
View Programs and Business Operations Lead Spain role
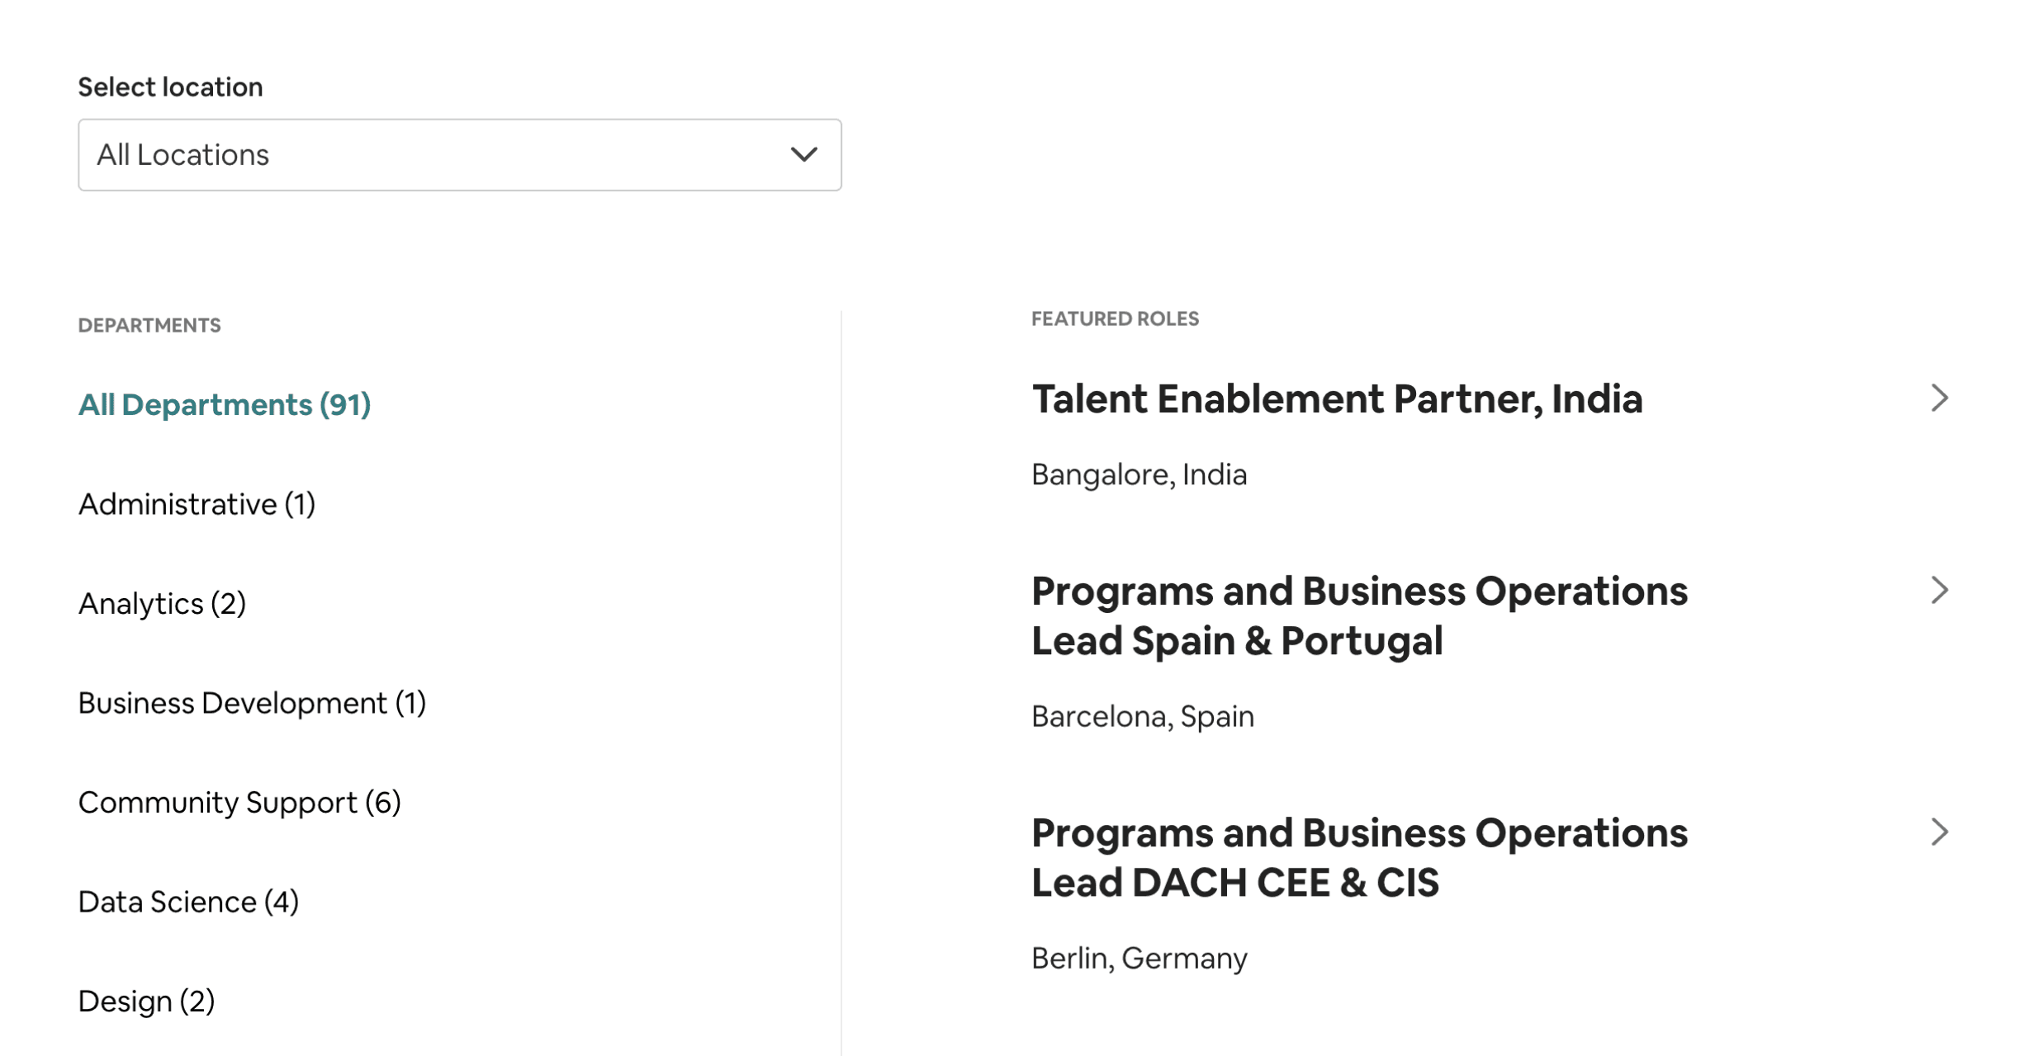pos(1358,615)
